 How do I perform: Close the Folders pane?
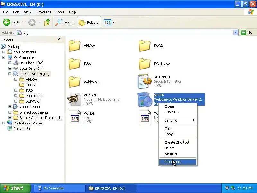(x=59, y=39)
